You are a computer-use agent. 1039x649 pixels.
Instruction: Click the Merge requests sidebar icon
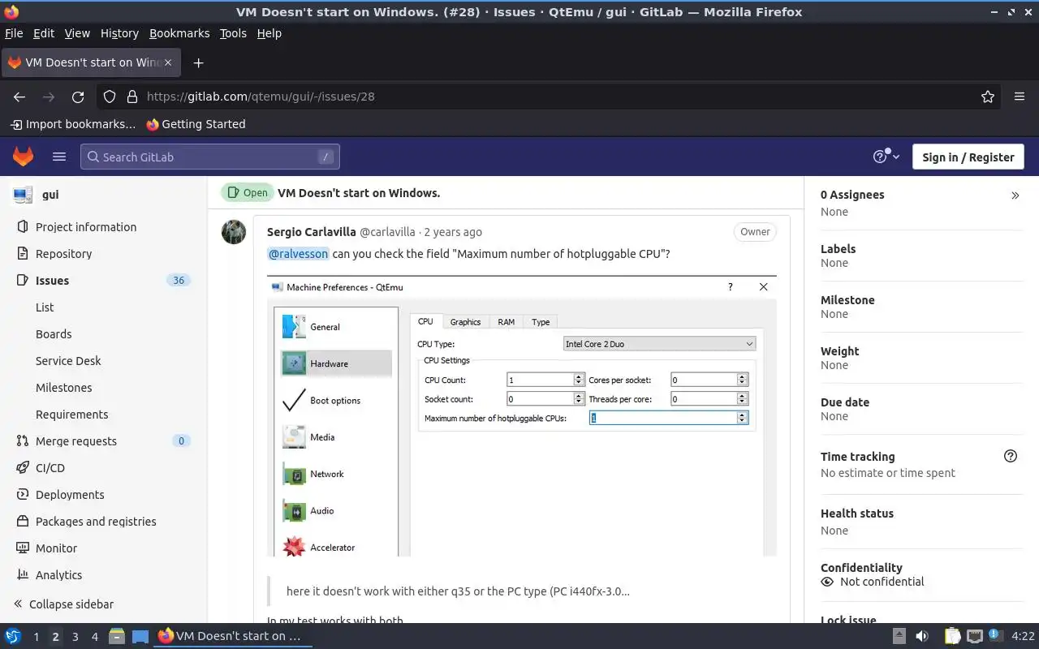[x=23, y=441]
